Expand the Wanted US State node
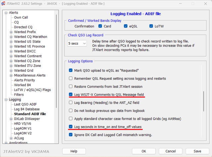 pyautogui.click(x=11, y=42)
